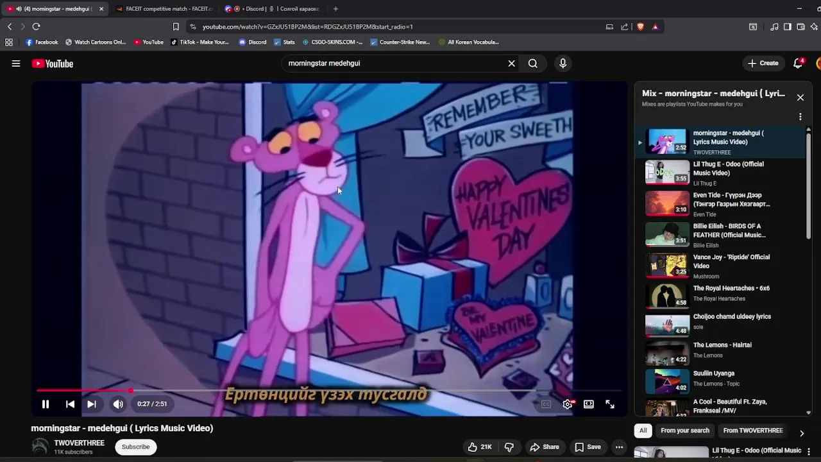Open Mix playlist more options menu

[800, 117]
